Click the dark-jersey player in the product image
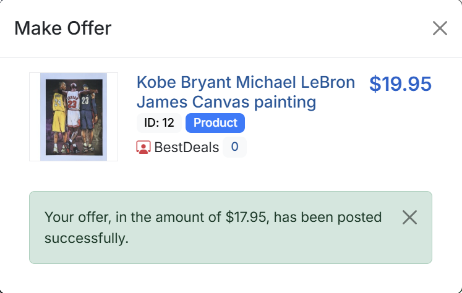 89,117
